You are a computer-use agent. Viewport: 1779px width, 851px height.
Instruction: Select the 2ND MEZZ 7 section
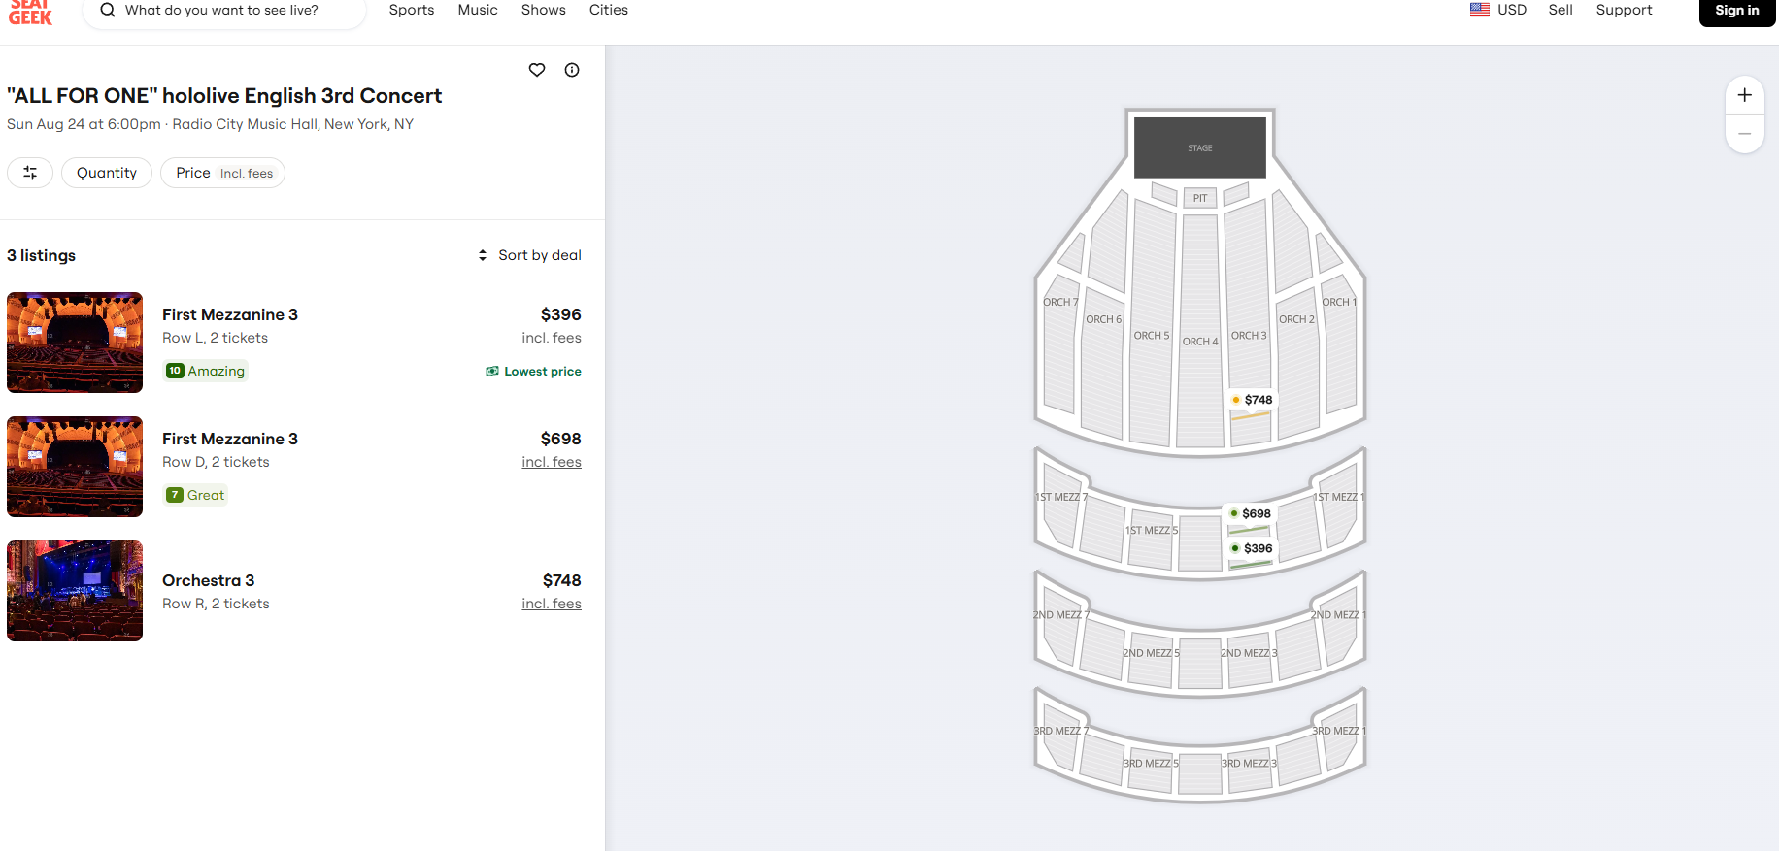(1060, 626)
